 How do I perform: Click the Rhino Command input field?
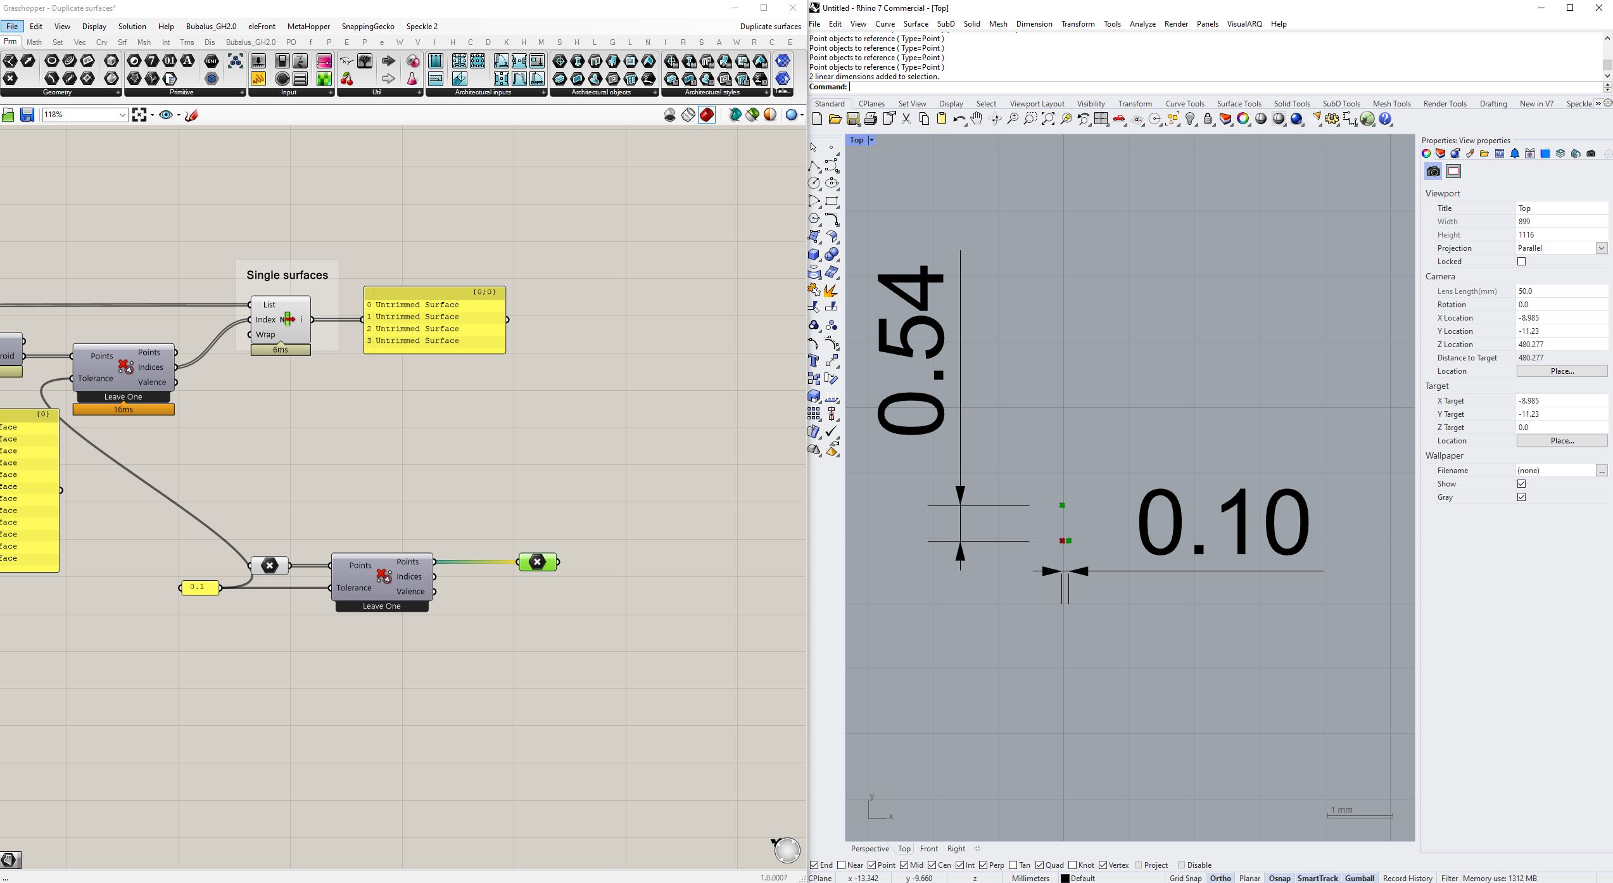pyautogui.click(x=1225, y=87)
